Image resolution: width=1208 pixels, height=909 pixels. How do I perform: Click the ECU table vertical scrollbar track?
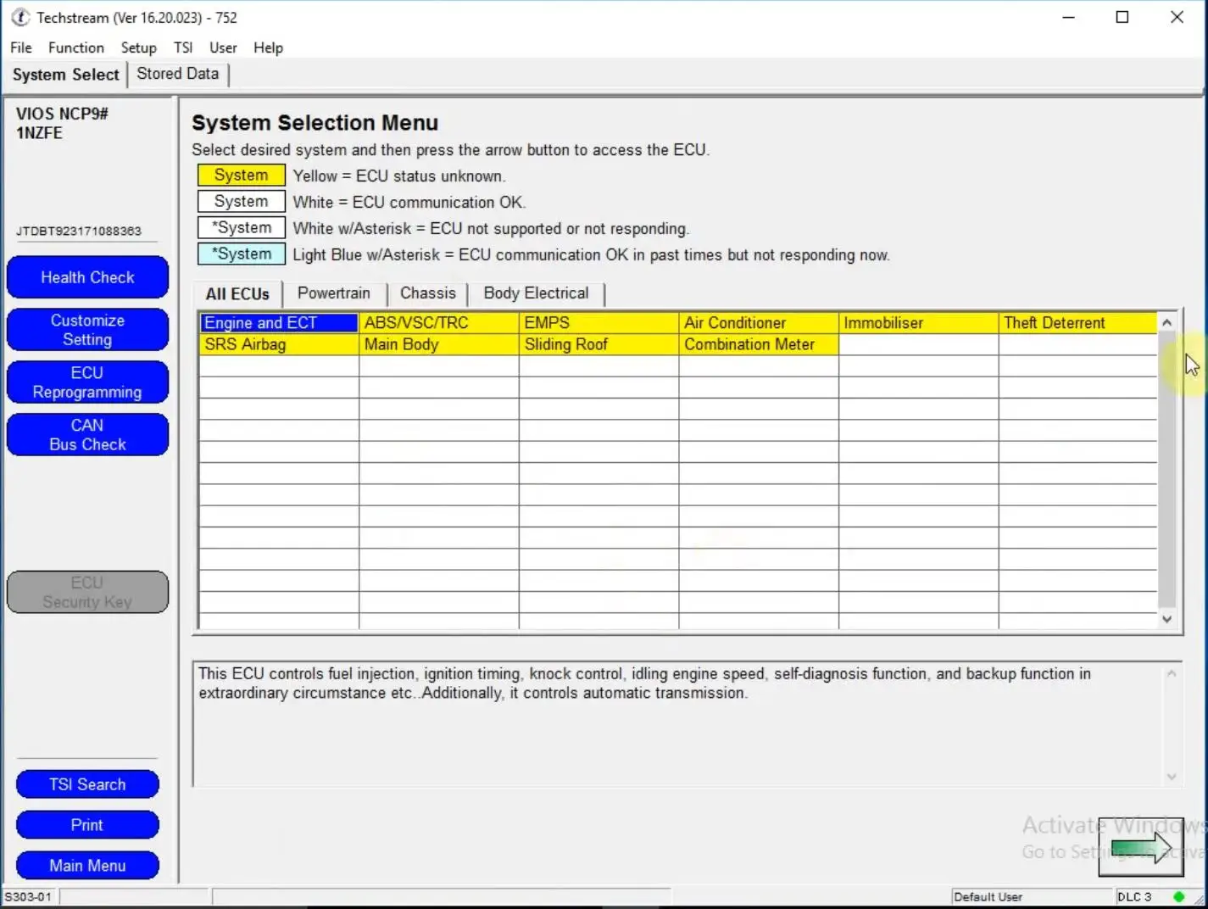click(1167, 471)
